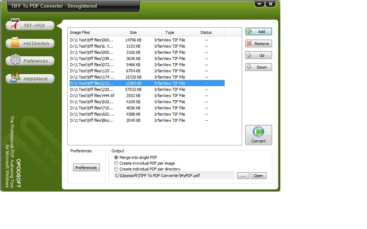Image resolution: width=367 pixels, height=229 pixels.
Task: Open the Help&About sidebar tab
Action: coord(30,79)
